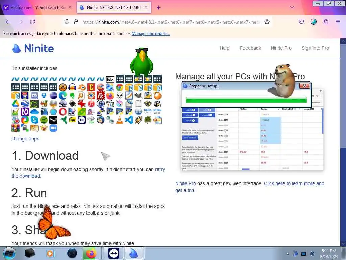Click the green Preparing setup progress bar
346x260 pixels.
246,100
